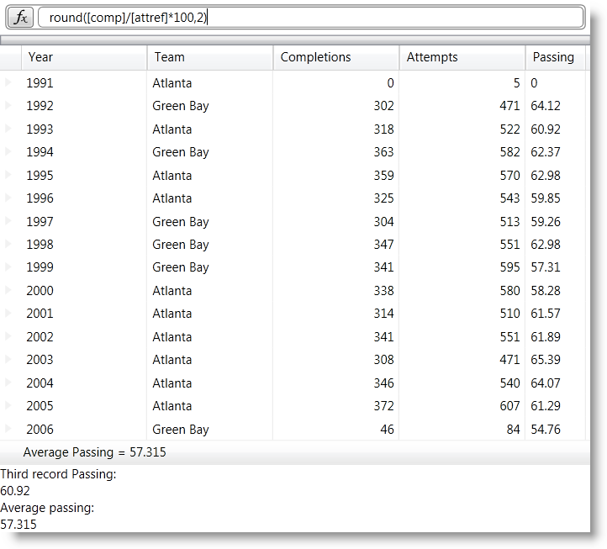Click the Team column header
607x549 pixels.
coord(209,57)
